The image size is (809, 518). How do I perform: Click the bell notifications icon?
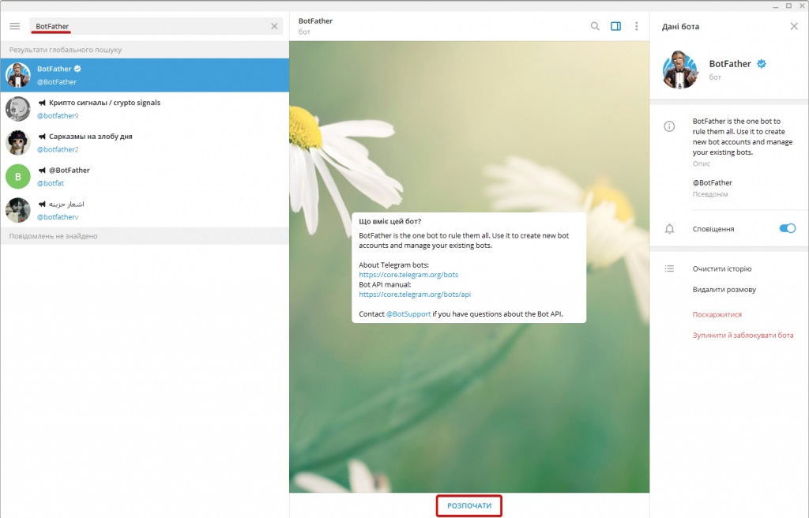pyautogui.click(x=669, y=228)
